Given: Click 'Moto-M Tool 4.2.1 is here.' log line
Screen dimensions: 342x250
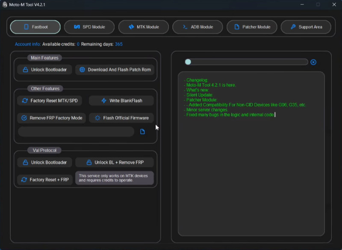Looking at the screenshot, I should coord(210,85).
